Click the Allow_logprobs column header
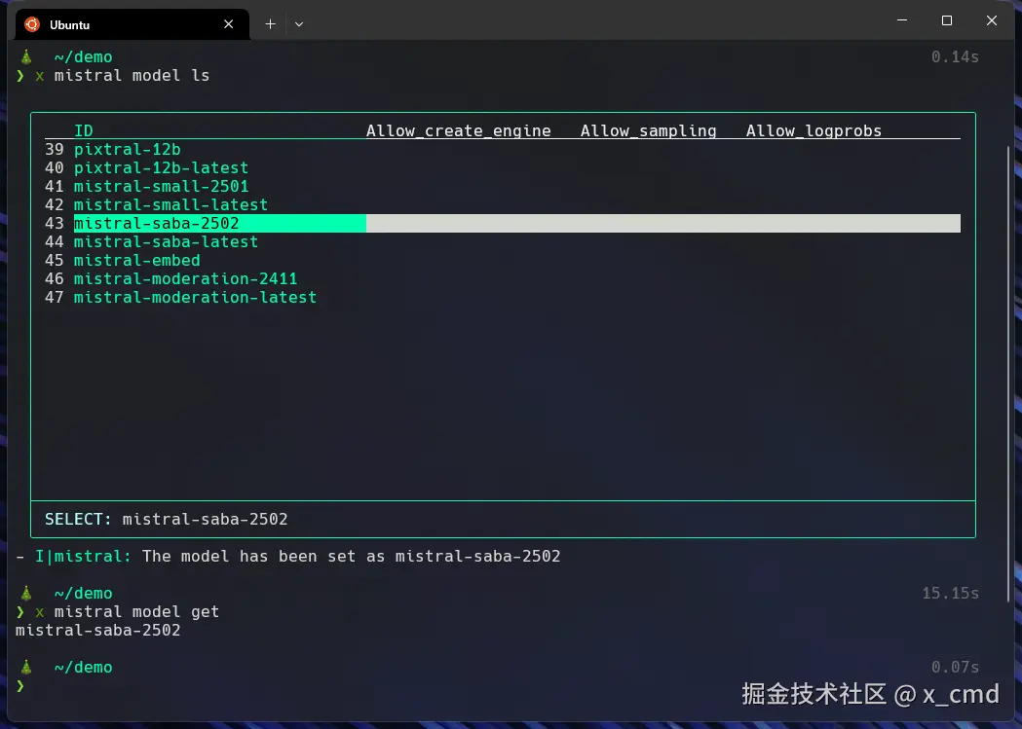The width and height of the screenshot is (1022, 729). [814, 130]
